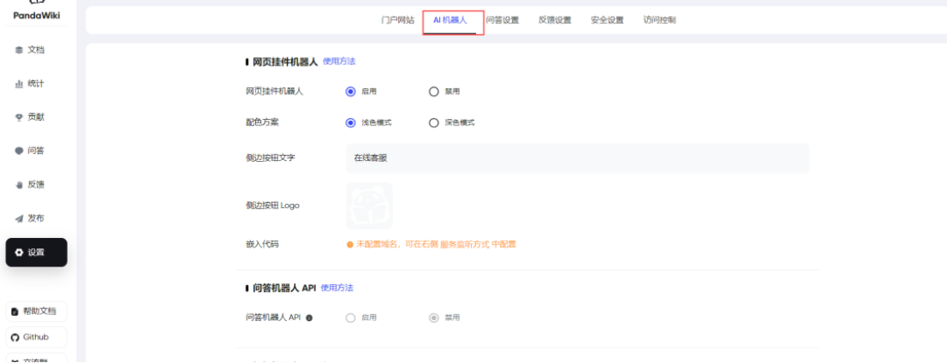Switch to the 安全设置 tab

(607, 20)
